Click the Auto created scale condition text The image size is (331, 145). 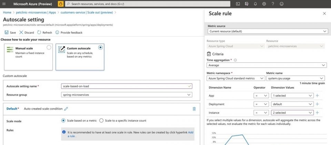43,109
